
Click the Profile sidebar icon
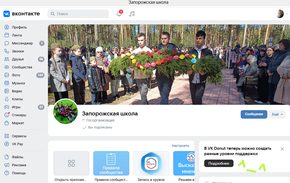click(7, 27)
